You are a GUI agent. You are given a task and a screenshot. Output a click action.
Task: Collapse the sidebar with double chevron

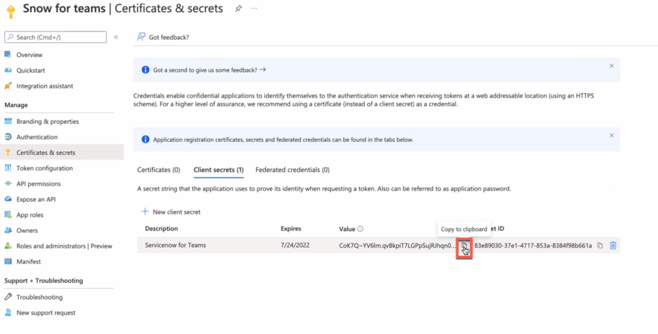click(116, 37)
